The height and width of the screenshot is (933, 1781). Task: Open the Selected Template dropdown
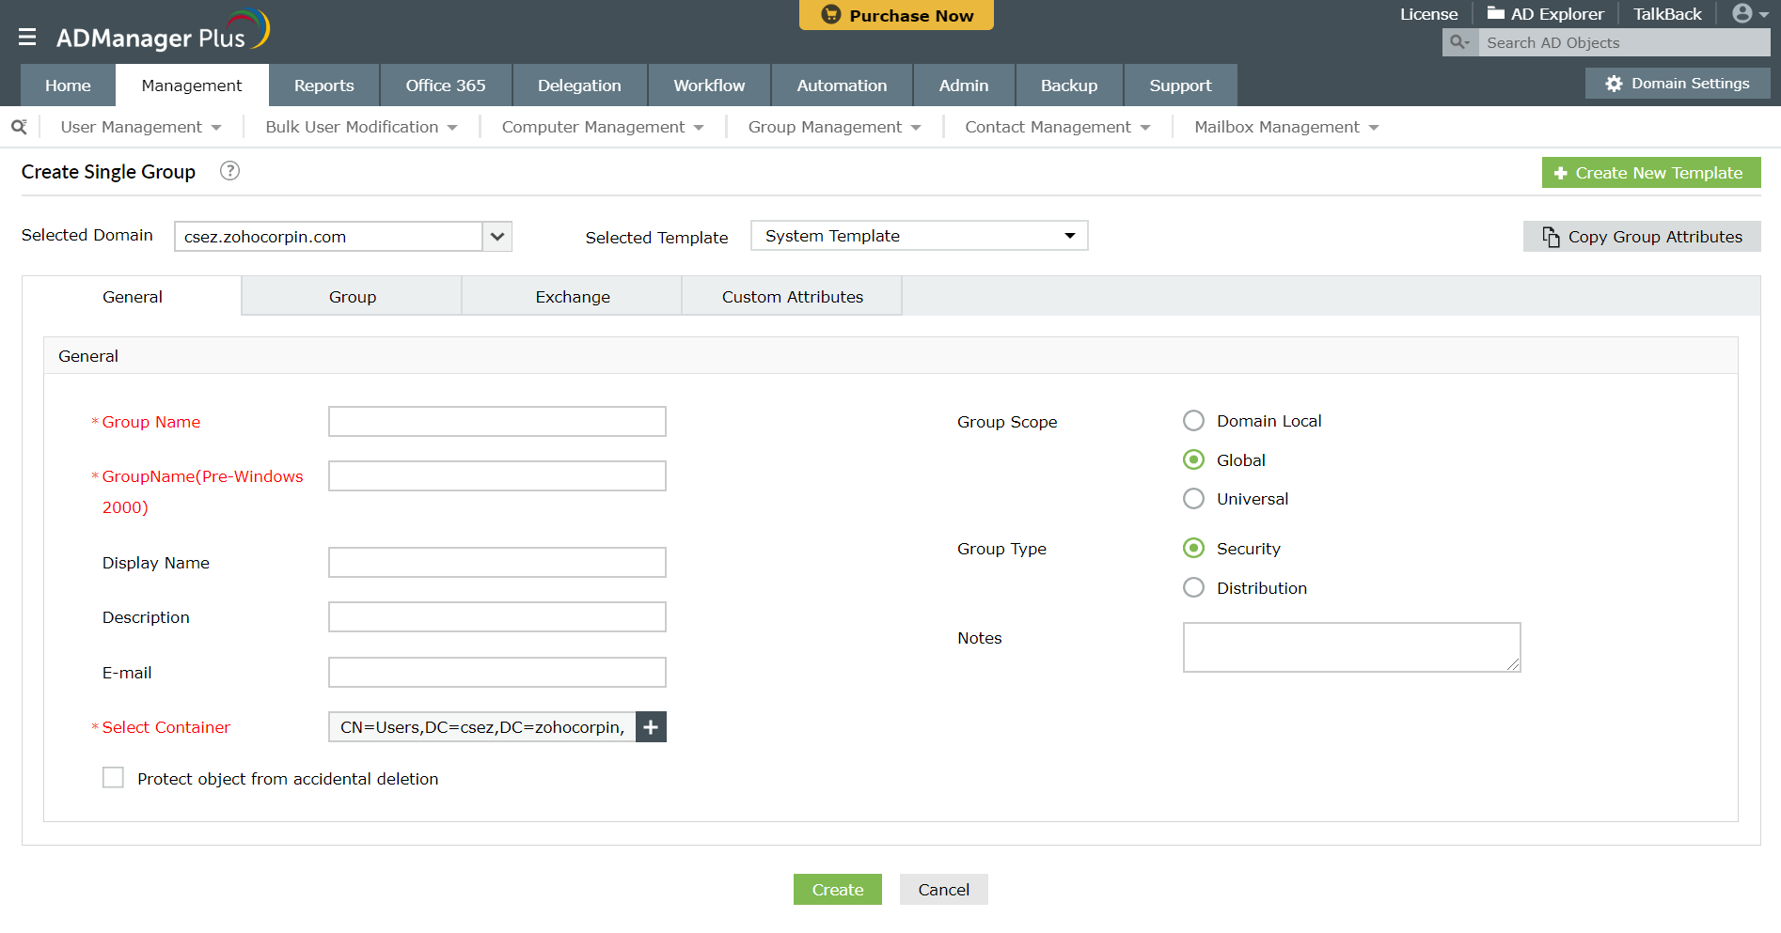pos(919,236)
